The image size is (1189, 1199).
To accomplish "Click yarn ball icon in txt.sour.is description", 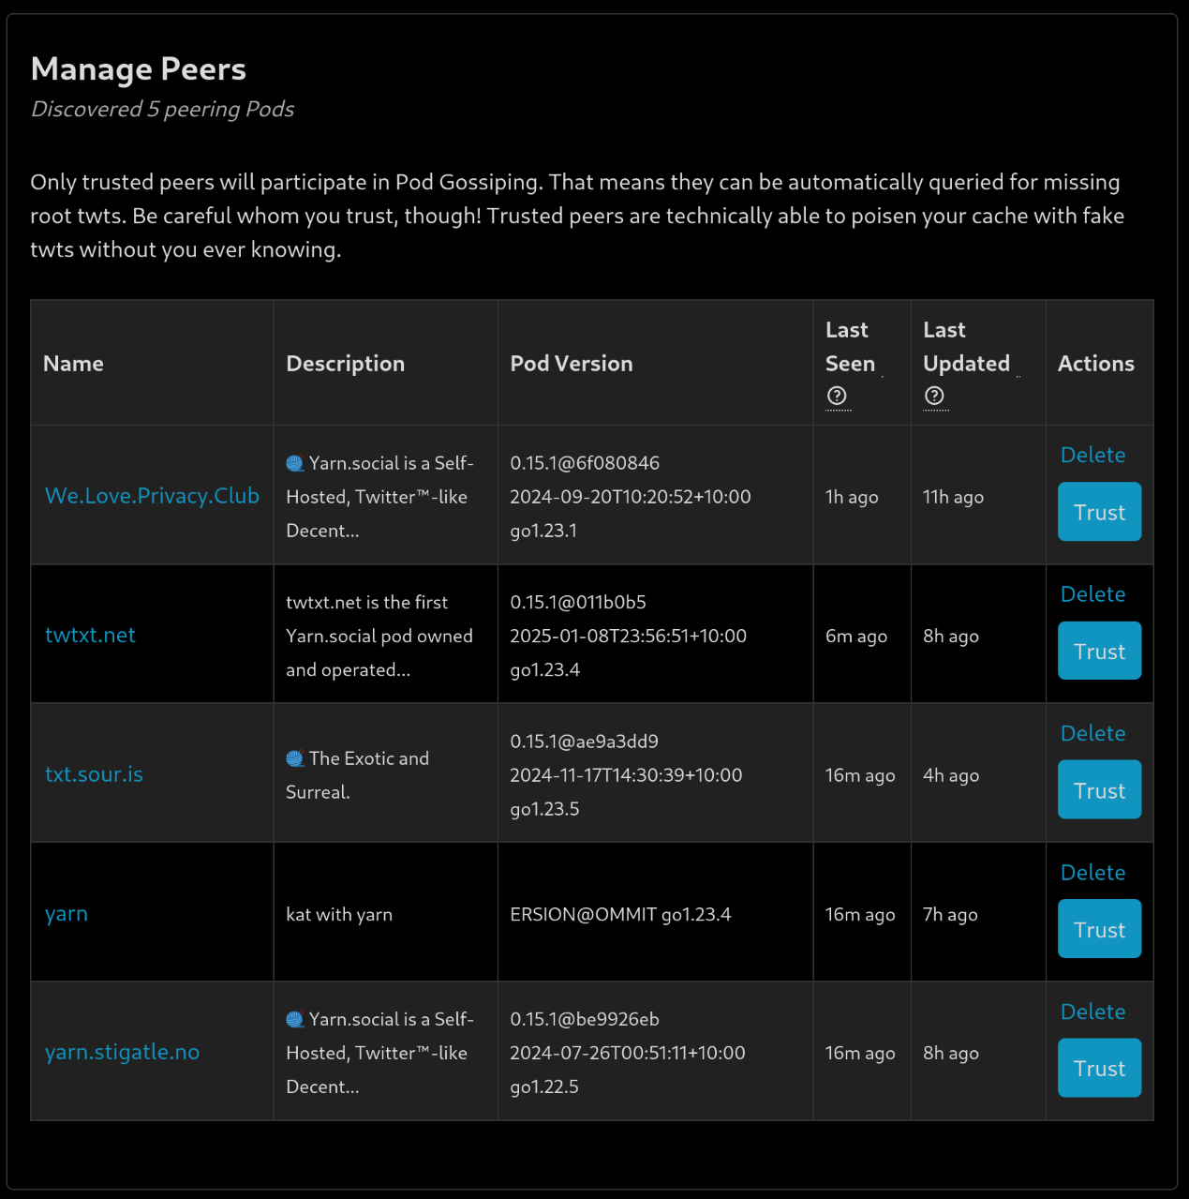I will pos(295,758).
